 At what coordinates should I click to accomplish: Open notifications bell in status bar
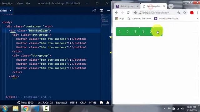click(x=107, y=103)
